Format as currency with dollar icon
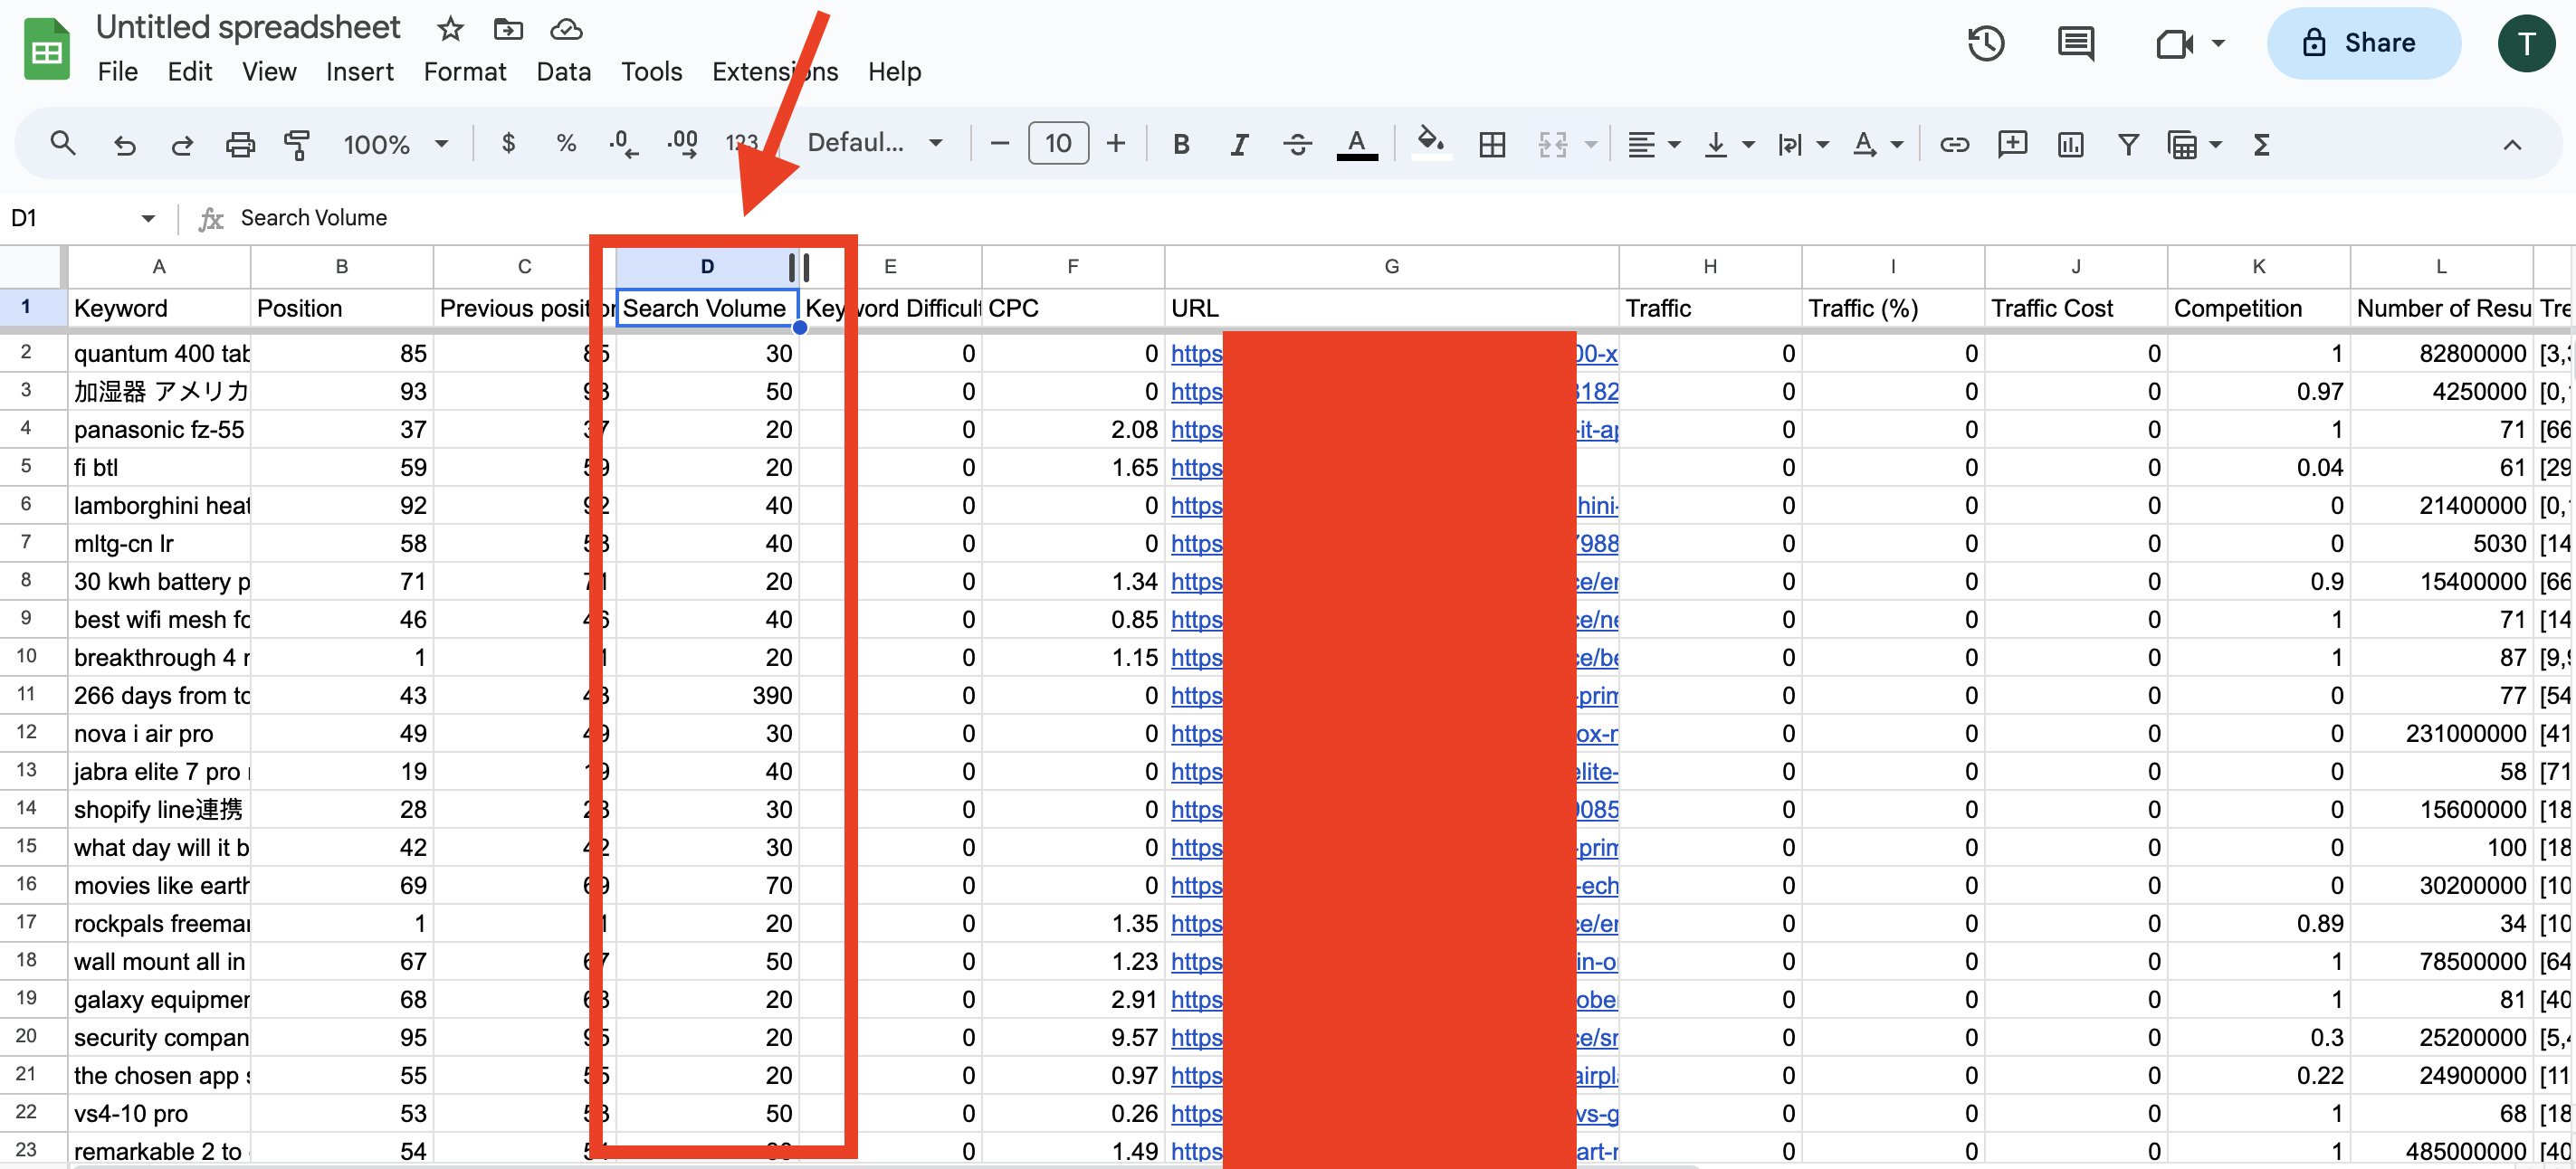Image resolution: width=2576 pixels, height=1169 pixels. click(508, 144)
